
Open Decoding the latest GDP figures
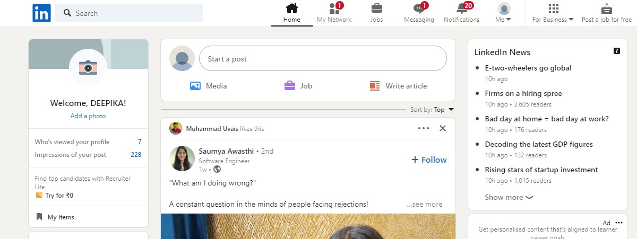click(x=539, y=144)
